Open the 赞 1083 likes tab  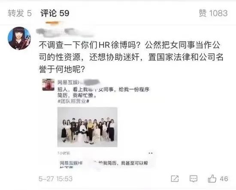coord(213,13)
